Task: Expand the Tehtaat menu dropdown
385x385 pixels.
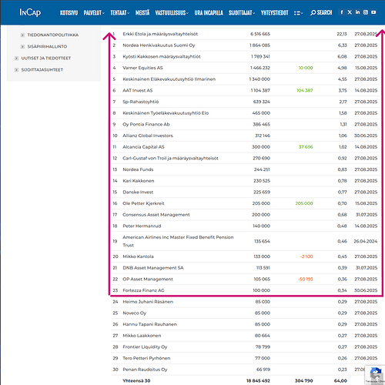Action: click(120, 13)
